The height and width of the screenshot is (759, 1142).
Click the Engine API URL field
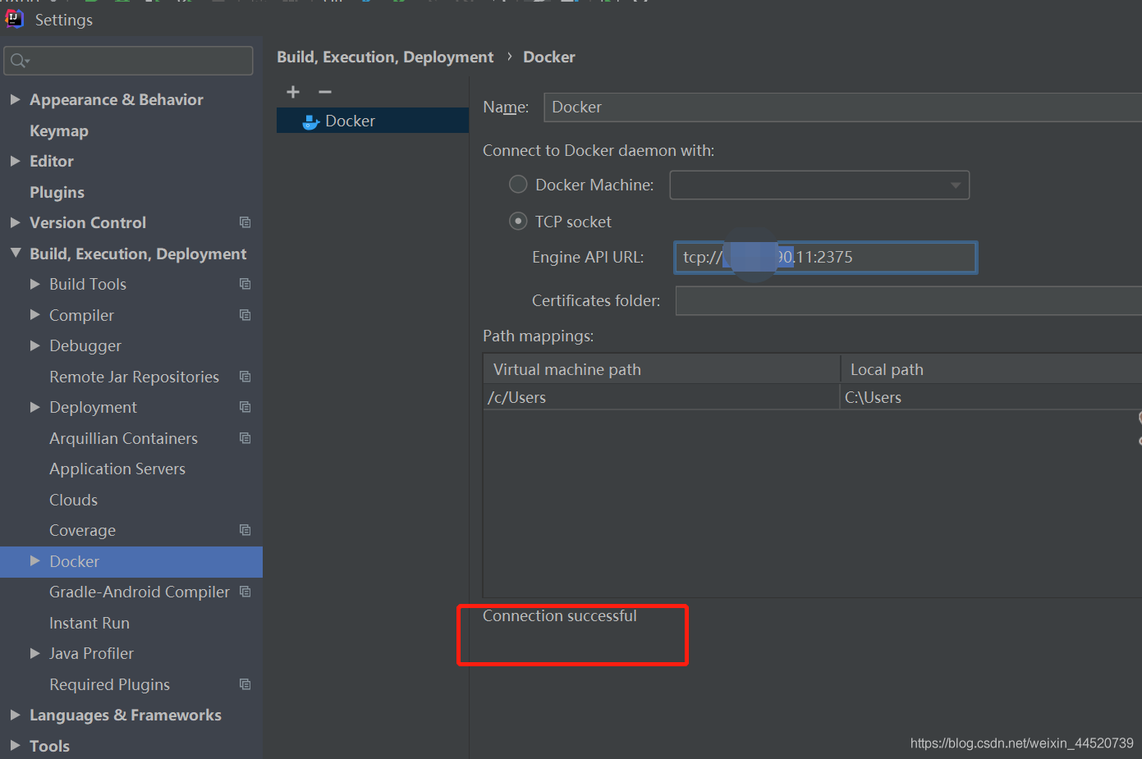coord(825,257)
